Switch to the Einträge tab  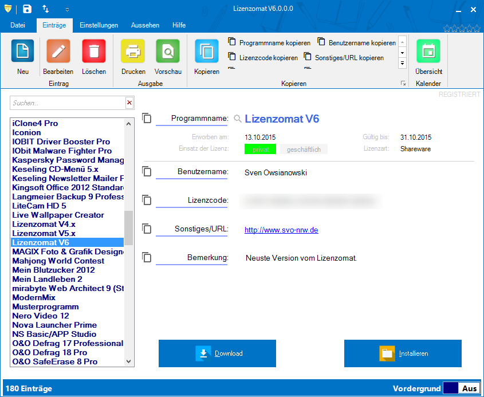54,25
